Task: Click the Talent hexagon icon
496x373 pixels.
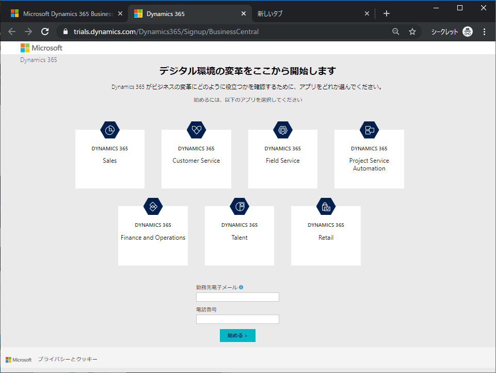Action: pyautogui.click(x=239, y=207)
